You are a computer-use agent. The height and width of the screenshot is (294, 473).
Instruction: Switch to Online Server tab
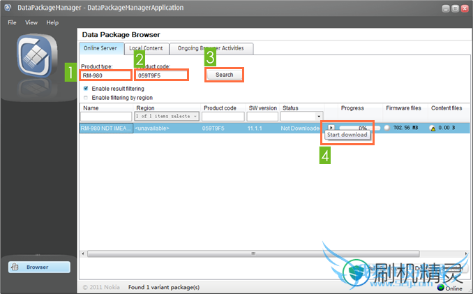pos(102,48)
